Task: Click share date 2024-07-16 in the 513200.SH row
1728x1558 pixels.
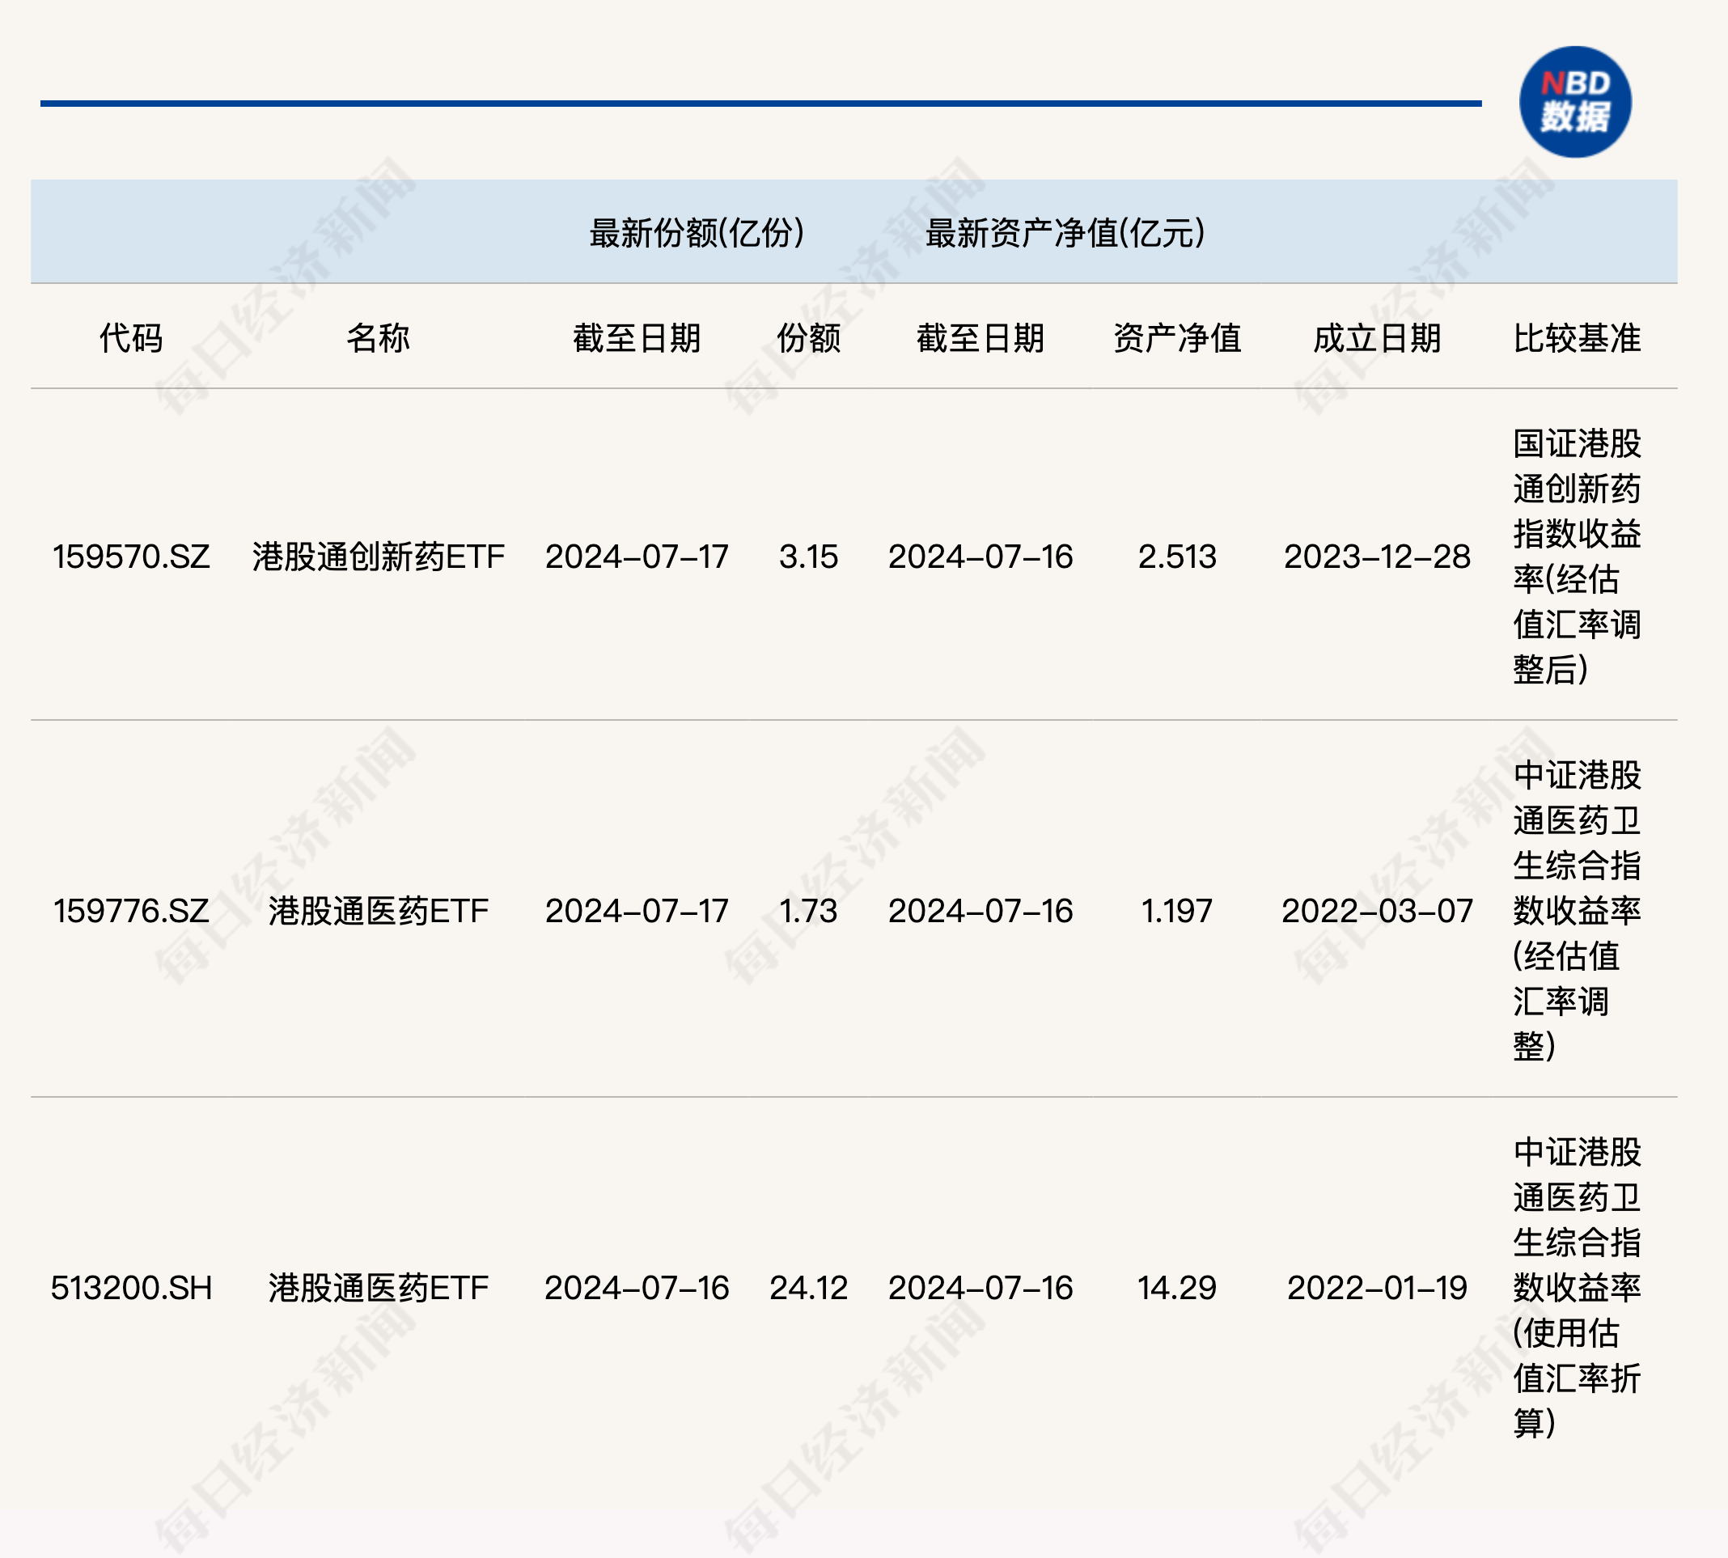Action: point(637,1288)
